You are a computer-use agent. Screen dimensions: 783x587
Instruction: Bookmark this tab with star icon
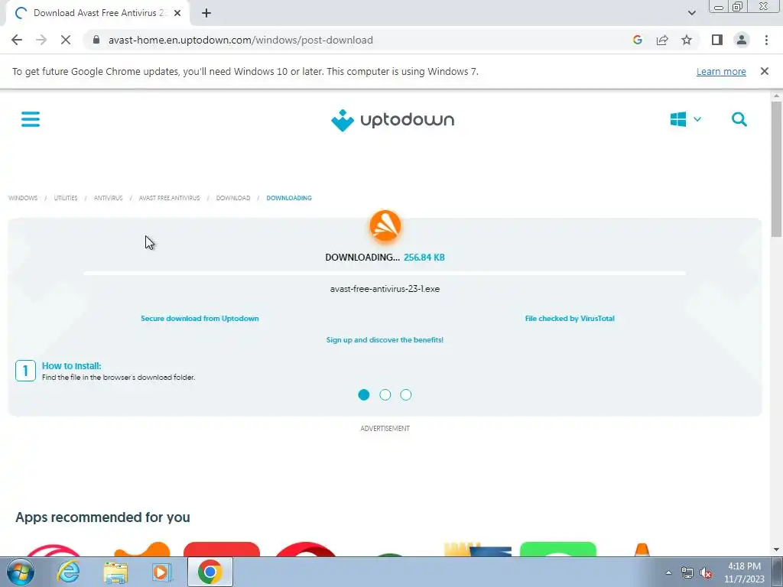(x=687, y=40)
